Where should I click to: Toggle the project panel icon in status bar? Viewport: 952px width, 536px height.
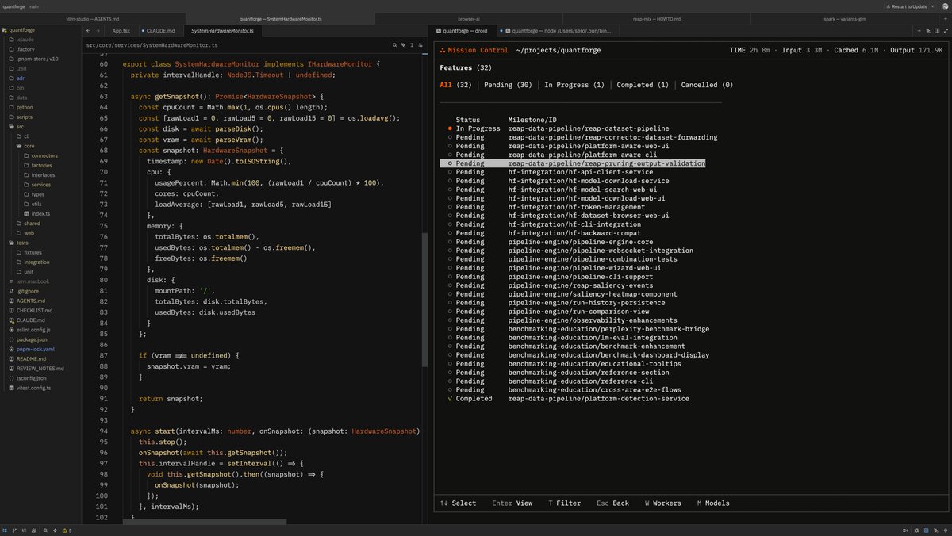tap(5, 530)
